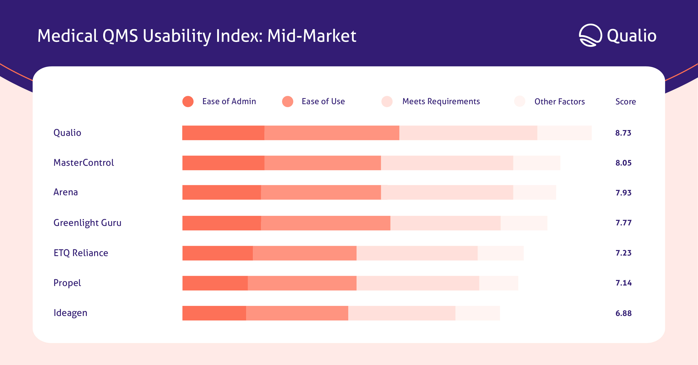Click the Score column header
Viewport: 698px width, 365px height.
(625, 102)
